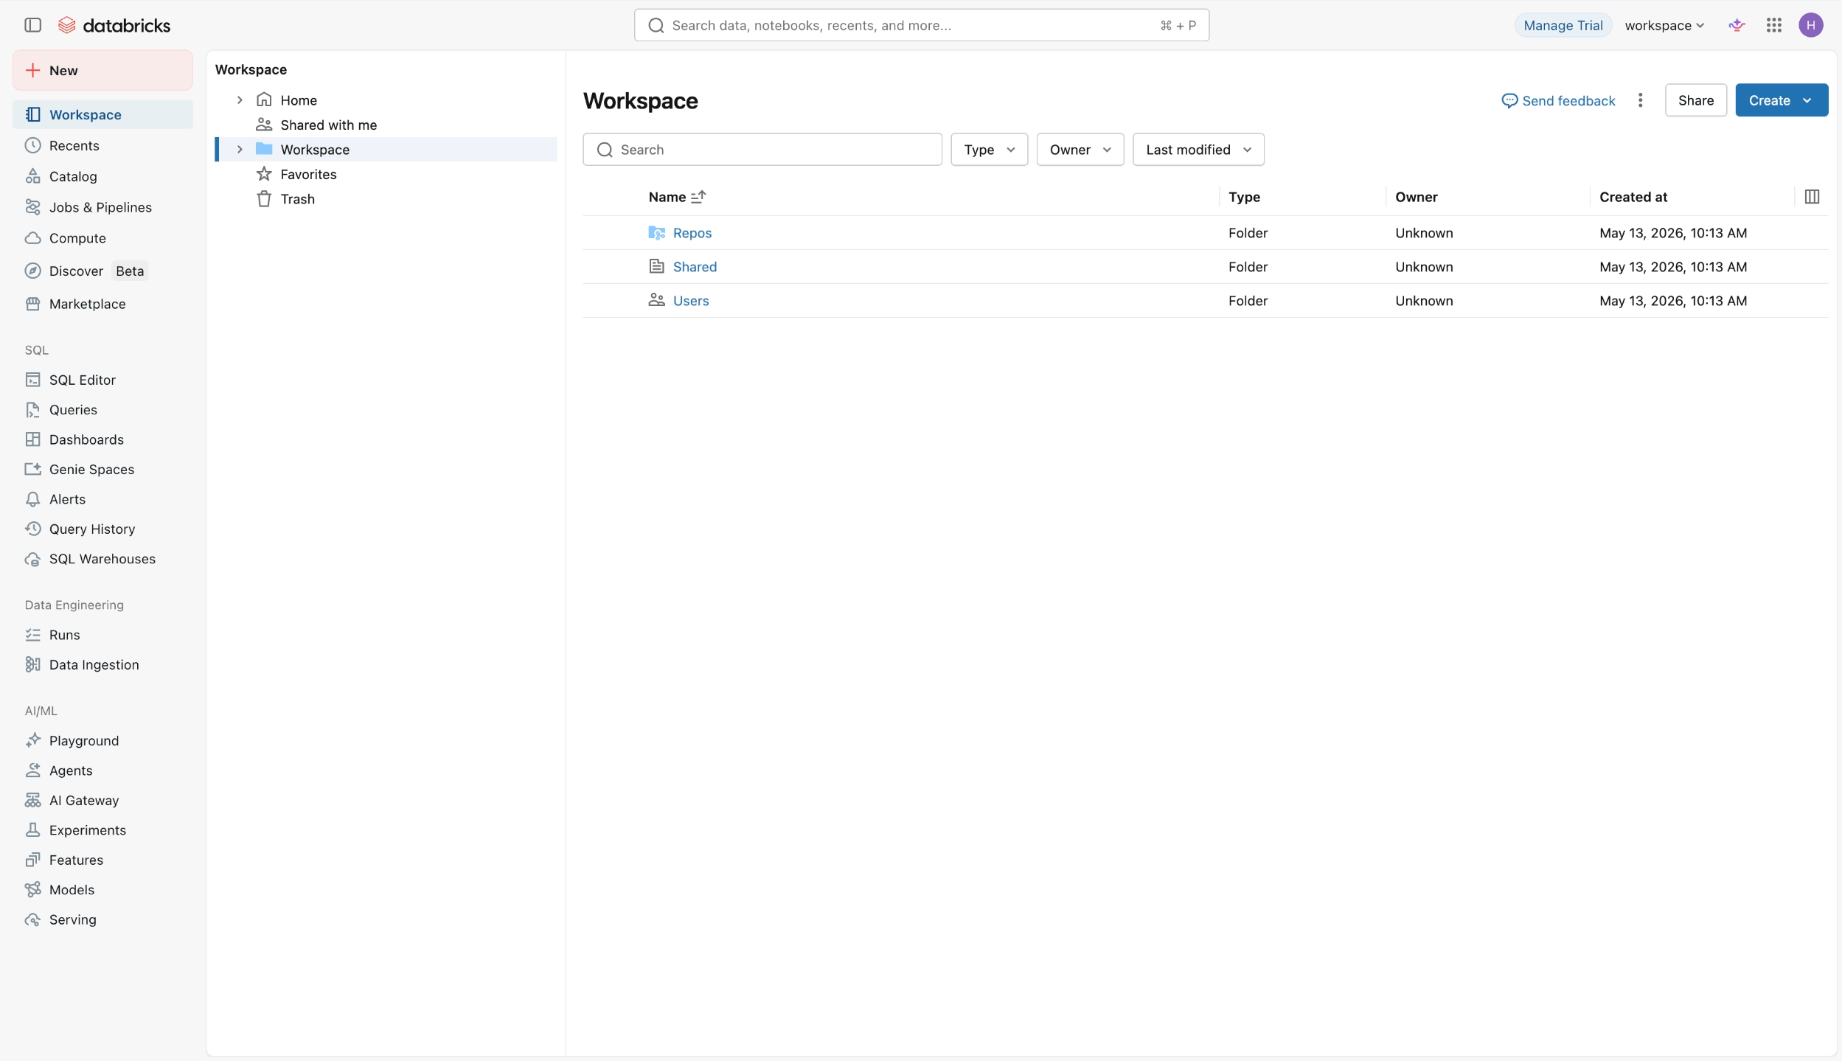Click the Trash bin icon in the tree

click(264, 199)
